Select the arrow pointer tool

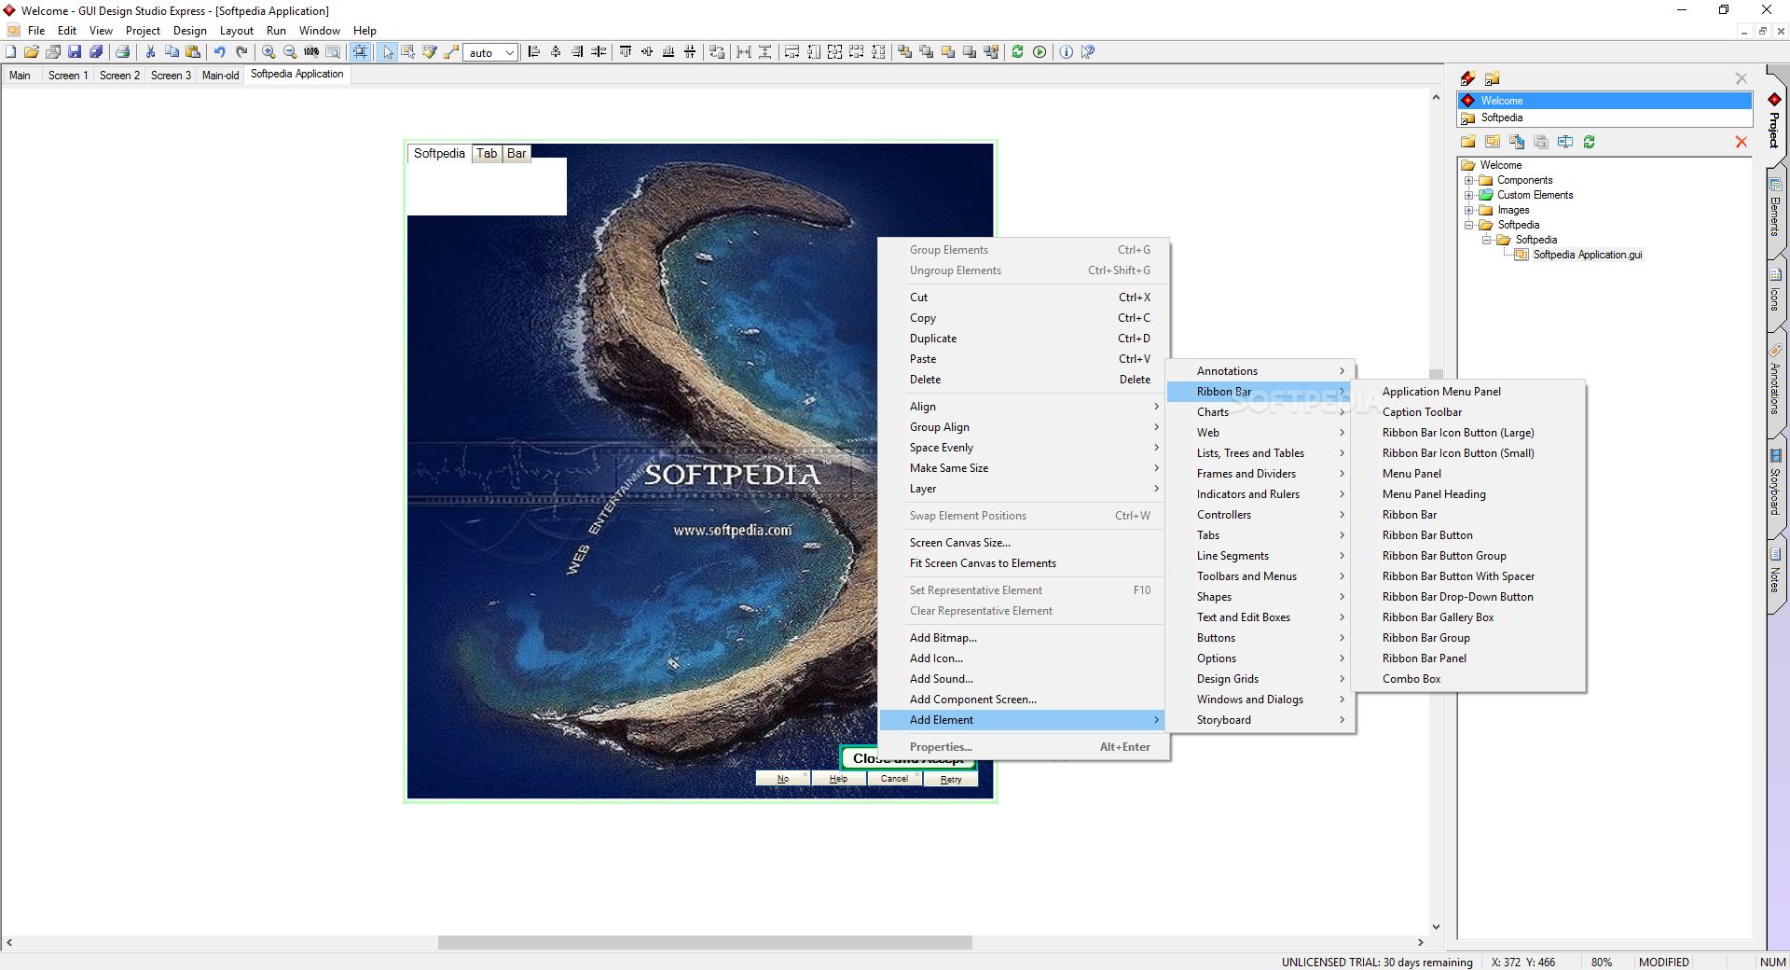[x=388, y=52]
